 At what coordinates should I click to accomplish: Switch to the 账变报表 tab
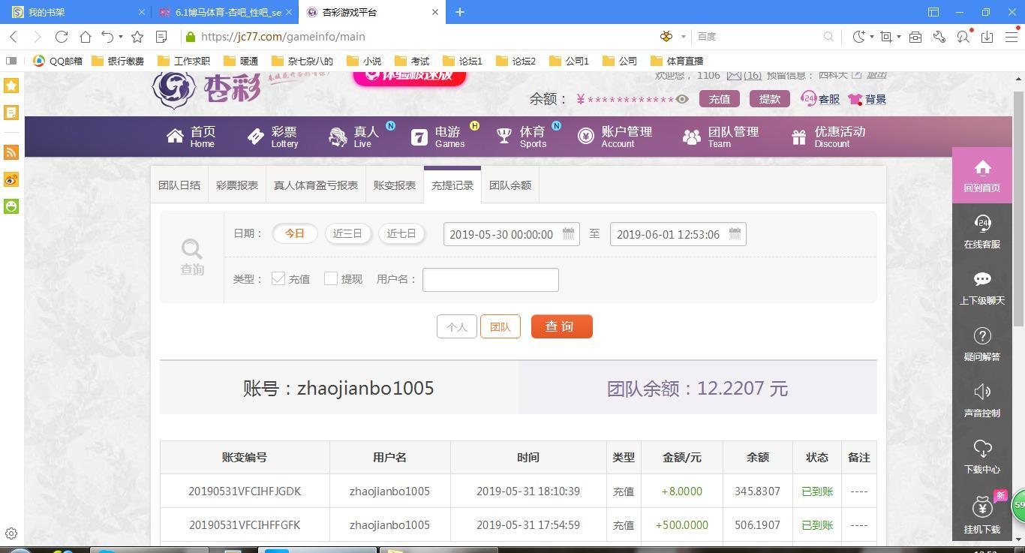pos(395,185)
